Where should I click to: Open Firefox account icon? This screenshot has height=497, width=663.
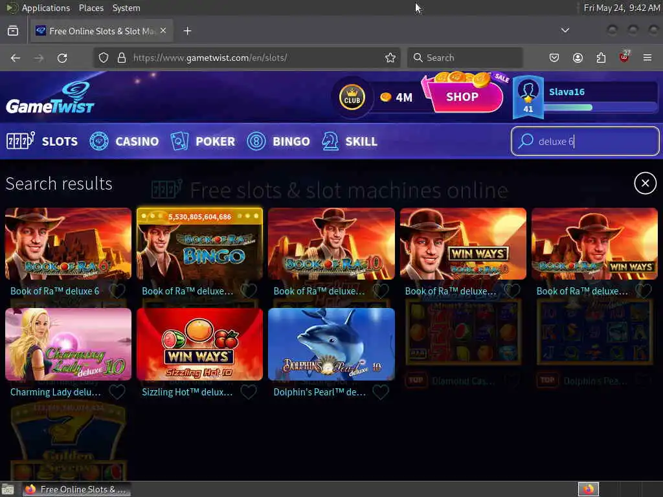tap(578, 58)
